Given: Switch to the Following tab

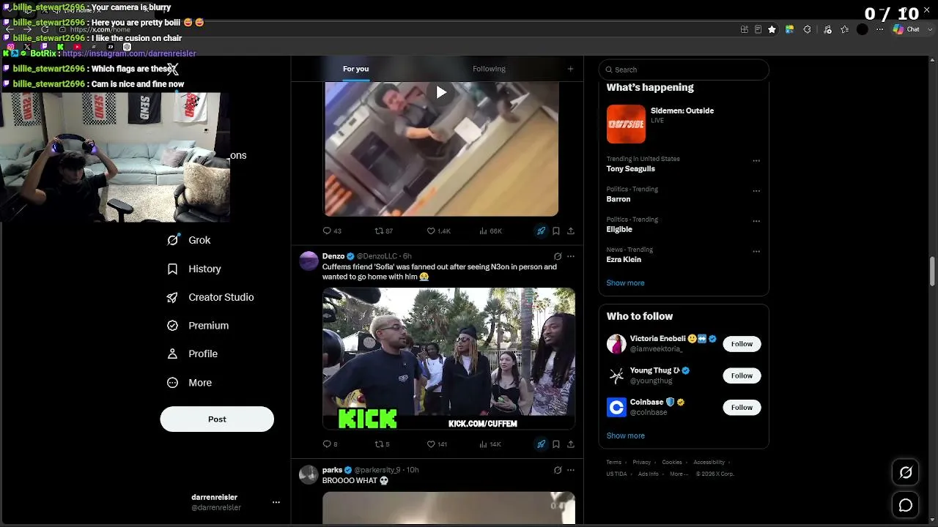Looking at the screenshot, I should coord(489,69).
